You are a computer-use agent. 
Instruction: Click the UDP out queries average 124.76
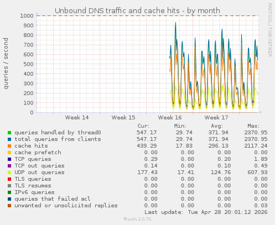click(x=221, y=172)
